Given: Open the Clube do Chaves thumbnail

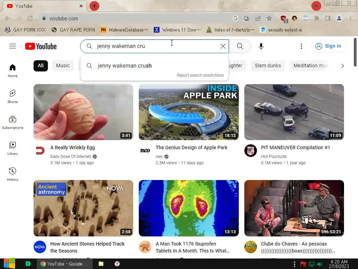Looking at the screenshot, I should 294,208.
